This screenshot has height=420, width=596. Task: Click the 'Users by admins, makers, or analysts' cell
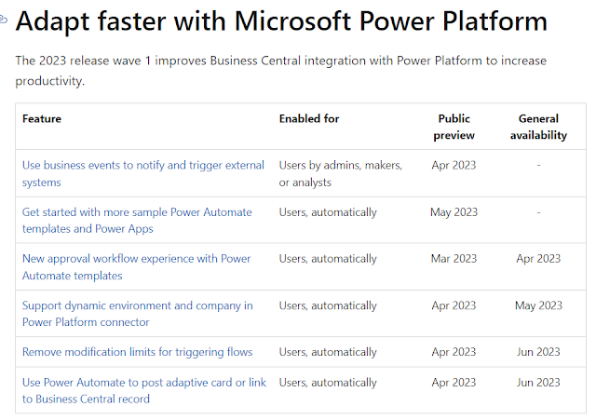tap(341, 173)
